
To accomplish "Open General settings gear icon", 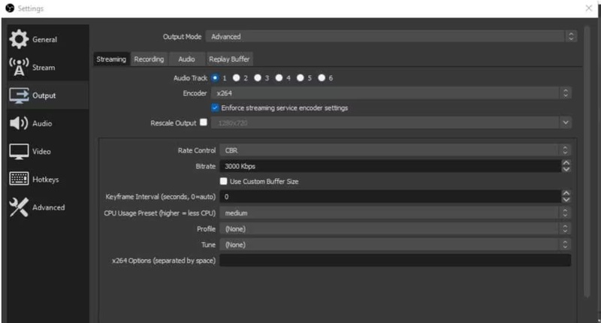I will (x=19, y=39).
